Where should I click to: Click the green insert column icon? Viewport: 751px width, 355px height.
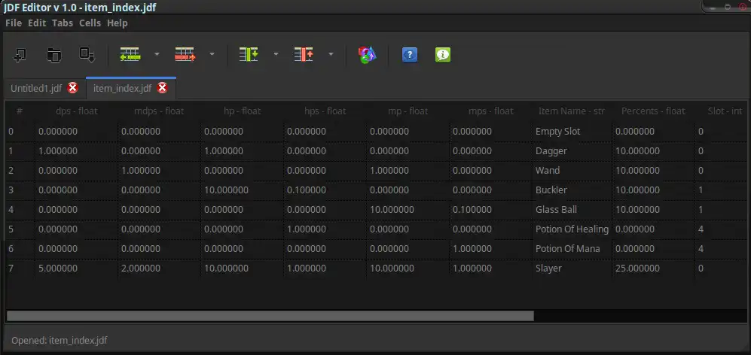coord(249,55)
